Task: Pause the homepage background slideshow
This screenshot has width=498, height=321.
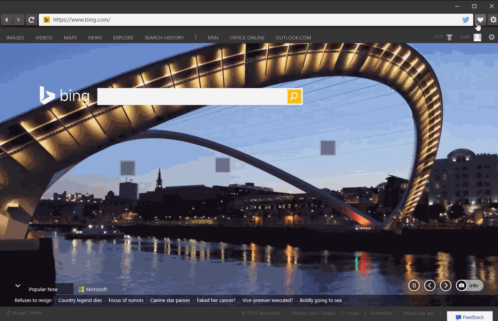Action: 414,285
